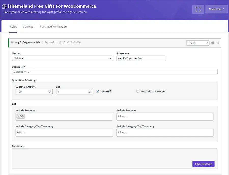Screen dimensions: 229x175
Task: Open the Method dropdown
Action: [62, 58]
